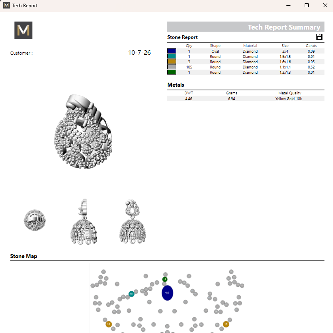The image size is (333, 333).
Task: Click the '1.5x1.5' size cell
Action: pyautogui.click(x=285, y=56)
